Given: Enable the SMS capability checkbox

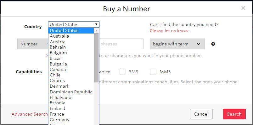Looking at the screenshot, I should pyautogui.click(x=123, y=72).
